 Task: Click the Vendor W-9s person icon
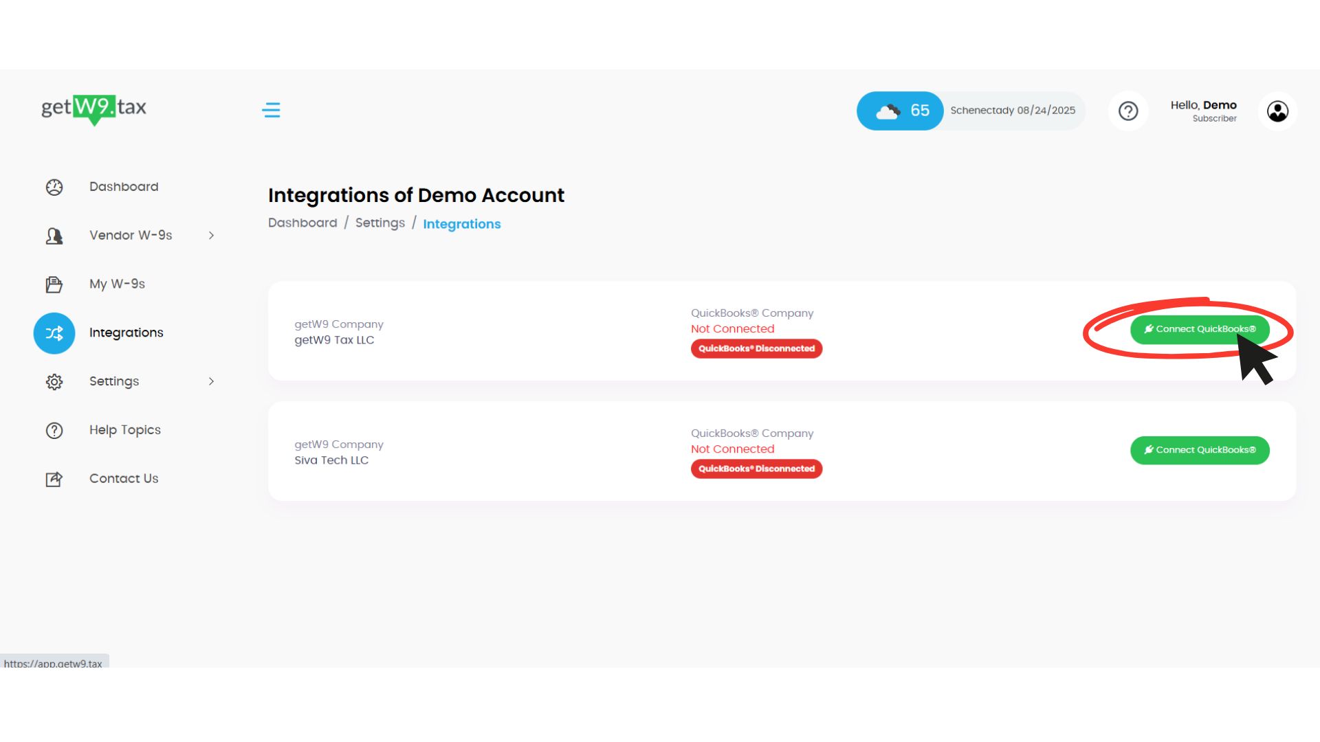(54, 236)
